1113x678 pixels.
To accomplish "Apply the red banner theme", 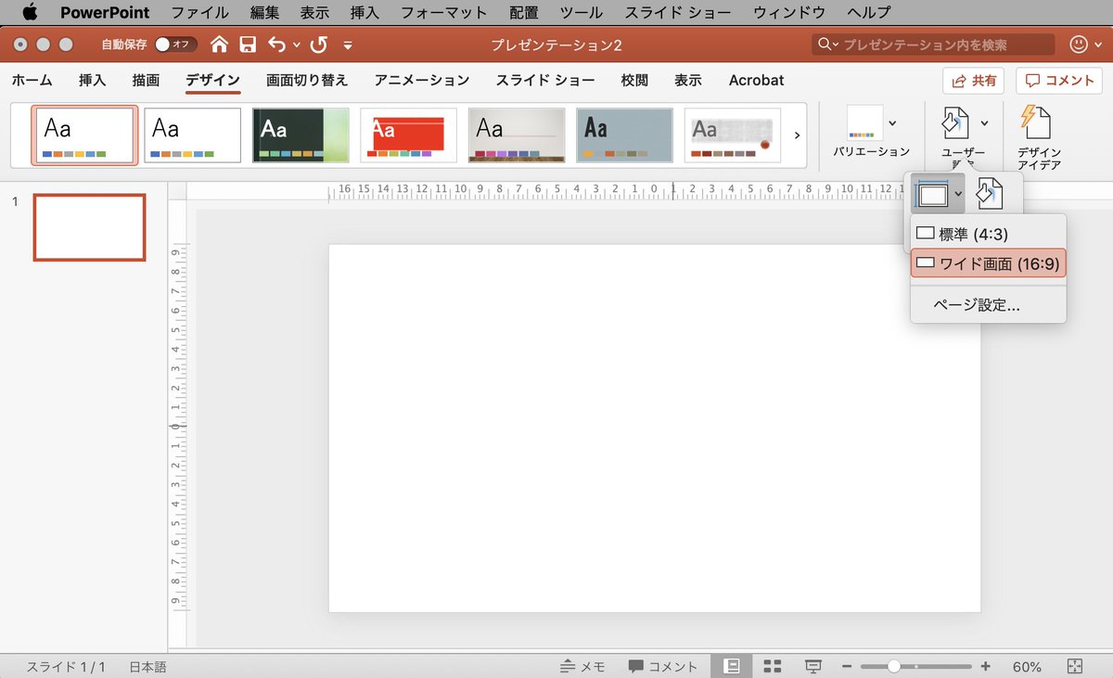I will pos(409,135).
